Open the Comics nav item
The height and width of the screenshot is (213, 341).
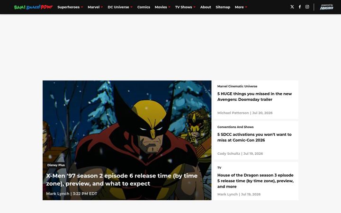(x=144, y=7)
